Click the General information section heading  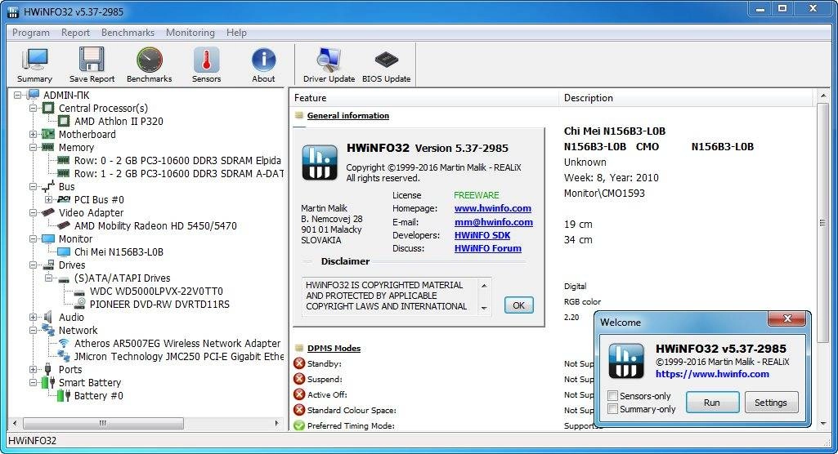[x=348, y=115]
